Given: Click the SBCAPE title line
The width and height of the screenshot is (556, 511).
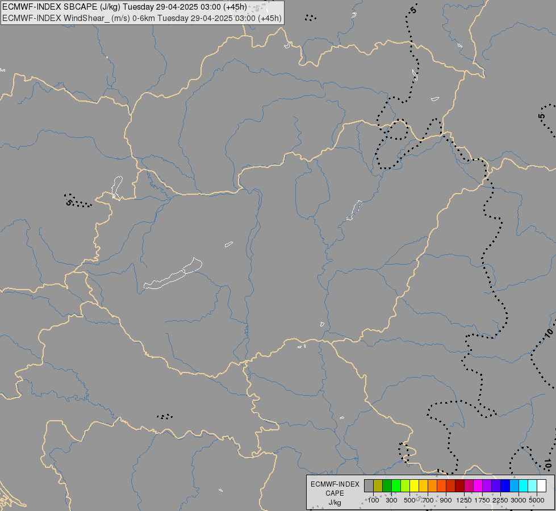Looking at the screenshot, I should [124, 7].
